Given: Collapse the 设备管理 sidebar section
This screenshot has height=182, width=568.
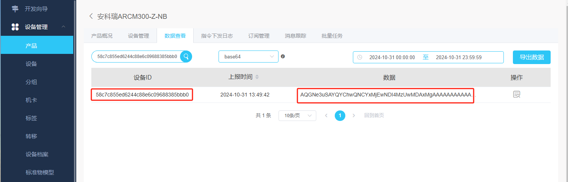Looking at the screenshot, I should (x=63, y=27).
